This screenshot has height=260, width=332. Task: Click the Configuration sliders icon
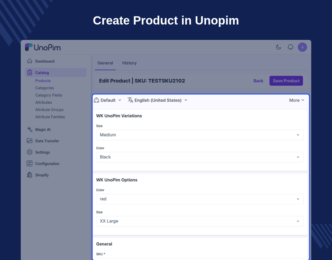click(x=30, y=164)
